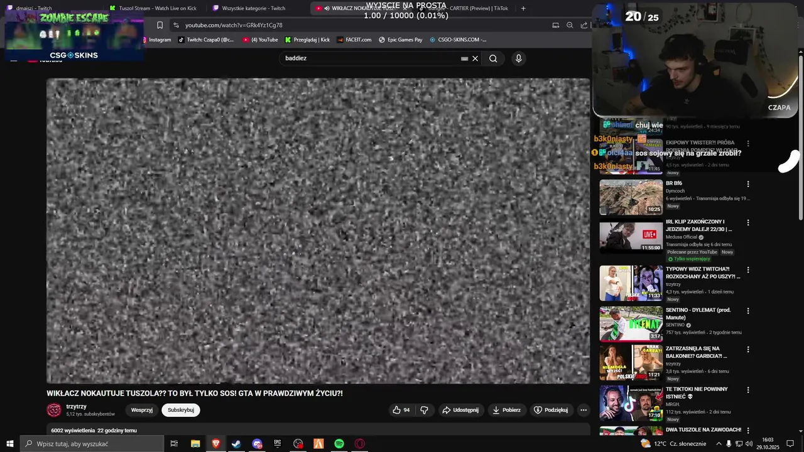This screenshot has width=804, height=452.
Task: Open the on-screen keyboard icon in search box
Action: click(464, 58)
